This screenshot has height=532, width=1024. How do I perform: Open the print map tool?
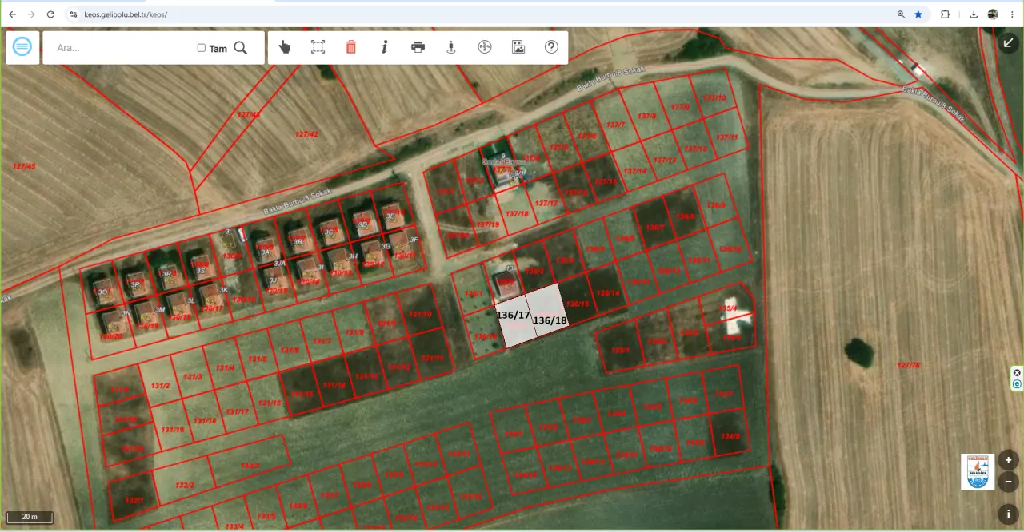pyautogui.click(x=418, y=47)
